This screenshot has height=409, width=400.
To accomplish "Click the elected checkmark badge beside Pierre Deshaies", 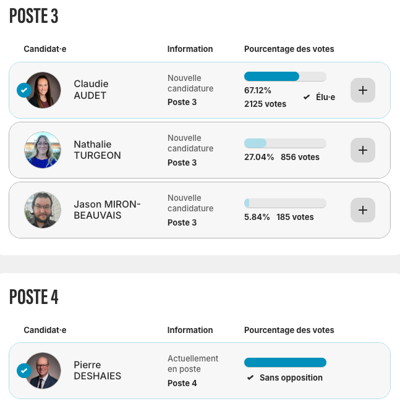I will click(x=24, y=371).
